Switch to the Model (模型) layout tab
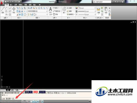This screenshot has height=103, width=137. click(x=8, y=90)
